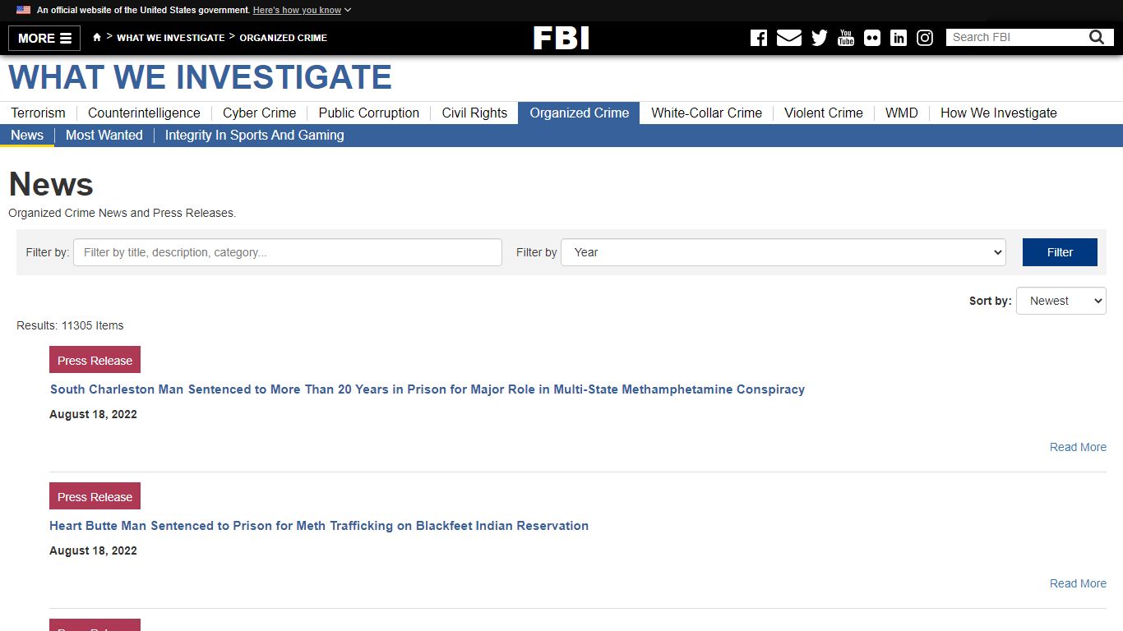Click August 18, 2022 date under South Charleston article
This screenshot has width=1123, height=631.
[x=93, y=414]
